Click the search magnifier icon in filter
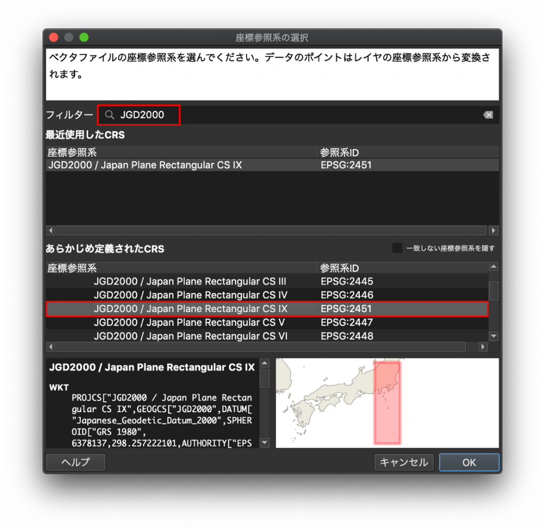The image size is (545, 530). (x=110, y=115)
